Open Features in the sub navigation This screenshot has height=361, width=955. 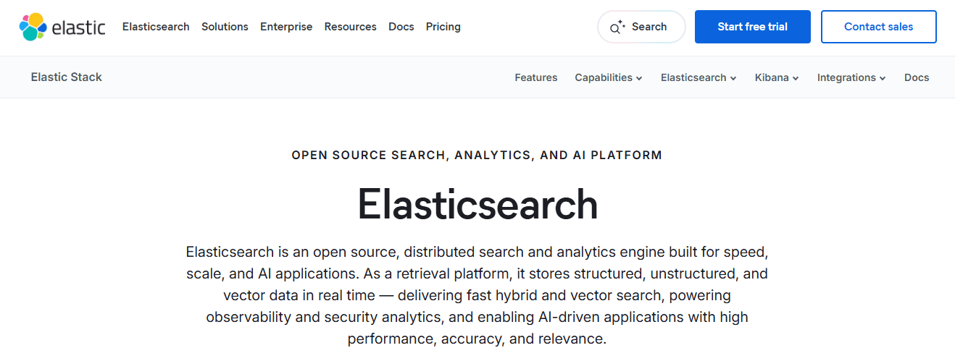point(536,77)
